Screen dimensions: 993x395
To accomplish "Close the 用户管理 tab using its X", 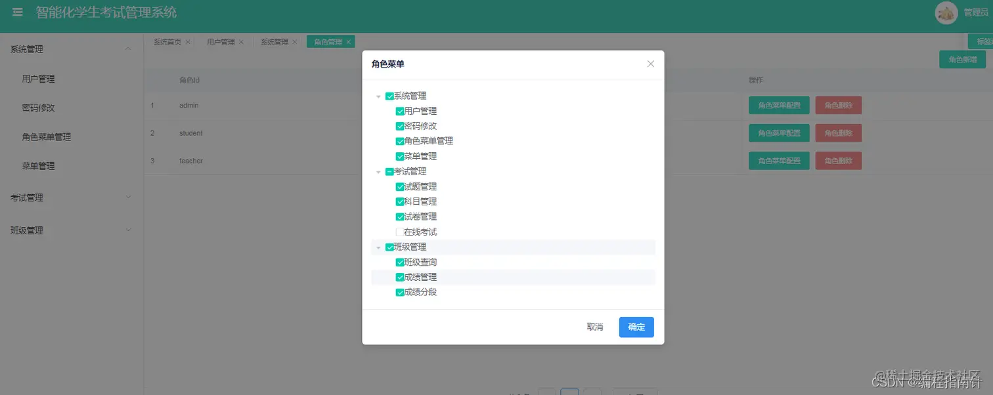I will [x=241, y=42].
